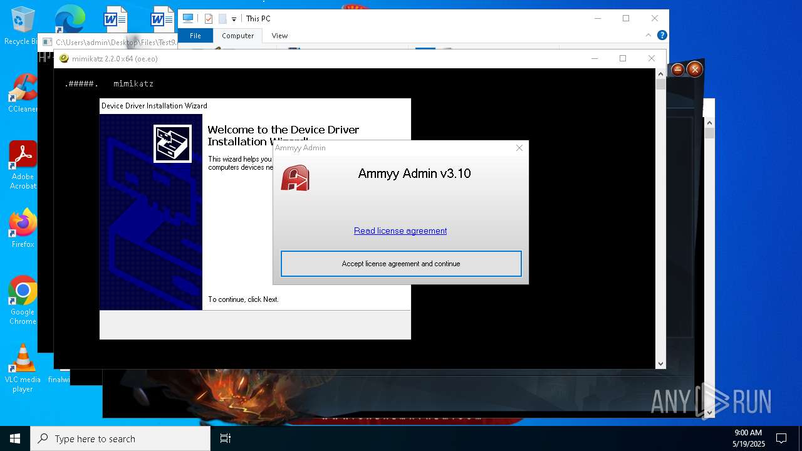802x451 pixels.
Task: Launch VLC media player from desktop
Action: [x=23, y=368]
